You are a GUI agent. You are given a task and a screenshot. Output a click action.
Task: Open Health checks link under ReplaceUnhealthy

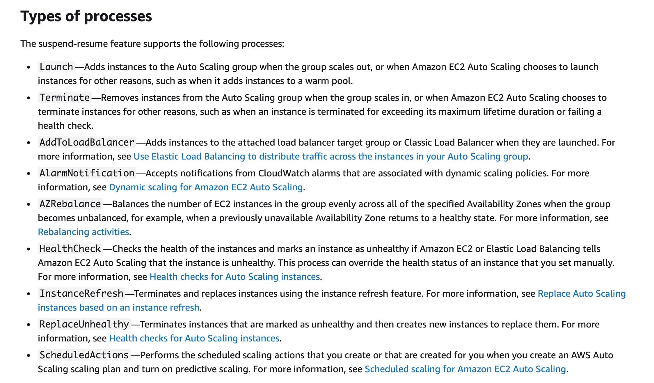pos(194,339)
